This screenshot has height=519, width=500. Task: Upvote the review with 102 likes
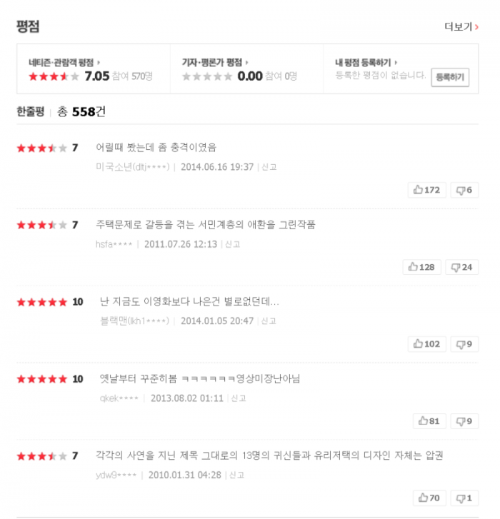pos(427,344)
